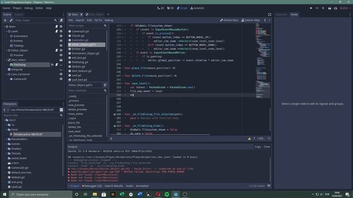Viewport: 353px width, 198px height.
Task: Open script icon on FileDialog node
Action: coord(56,65)
